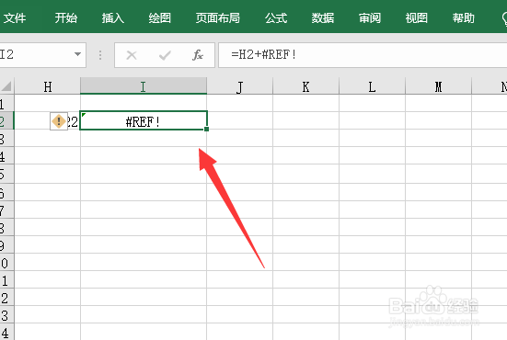Click the lightbulb Tell Me icon
The width and height of the screenshot is (507, 340).
coord(503,18)
